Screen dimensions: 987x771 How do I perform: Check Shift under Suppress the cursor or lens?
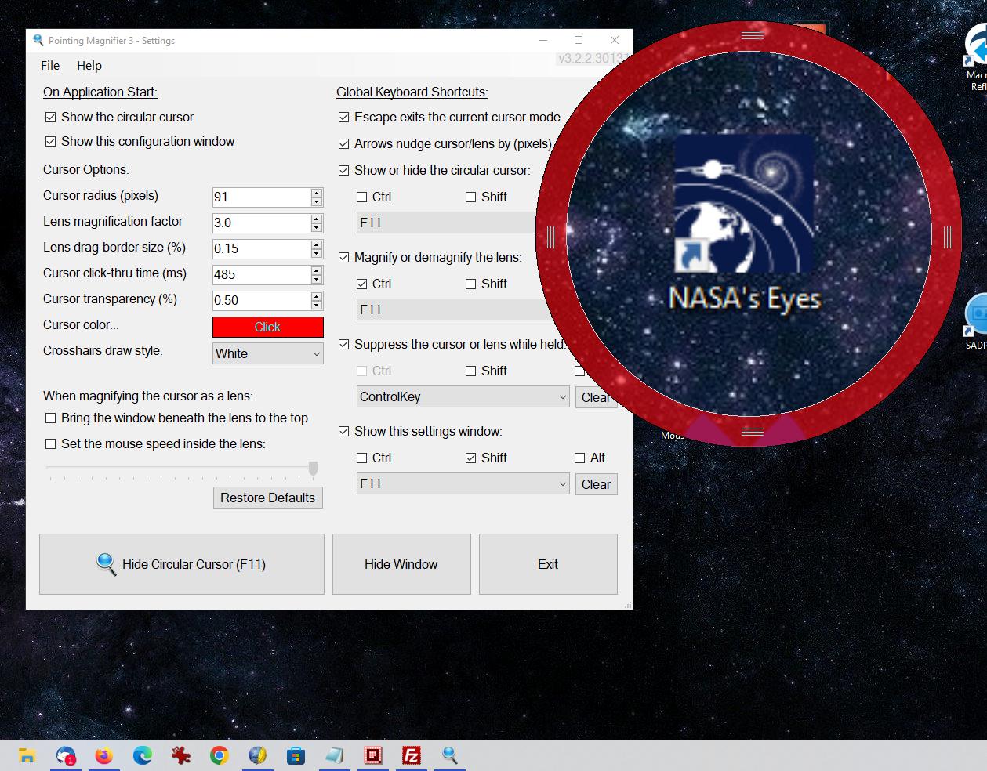(x=470, y=371)
